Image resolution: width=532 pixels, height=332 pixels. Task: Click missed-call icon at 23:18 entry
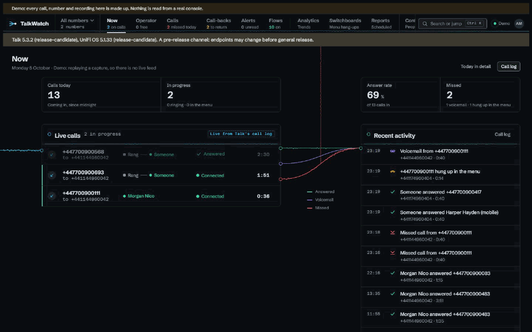[392, 232]
